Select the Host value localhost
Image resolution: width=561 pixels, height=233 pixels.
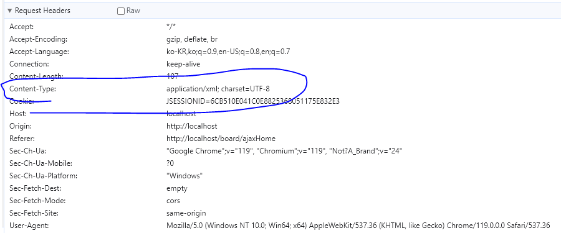point(181,114)
